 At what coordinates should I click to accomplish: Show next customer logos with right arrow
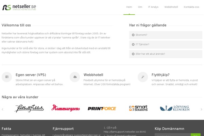(x=201, y=109)
